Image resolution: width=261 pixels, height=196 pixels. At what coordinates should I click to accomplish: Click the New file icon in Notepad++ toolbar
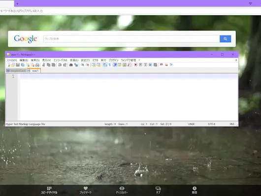[8, 65]
